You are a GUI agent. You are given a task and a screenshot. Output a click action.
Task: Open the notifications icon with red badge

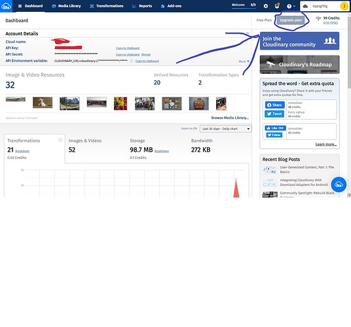277,6
